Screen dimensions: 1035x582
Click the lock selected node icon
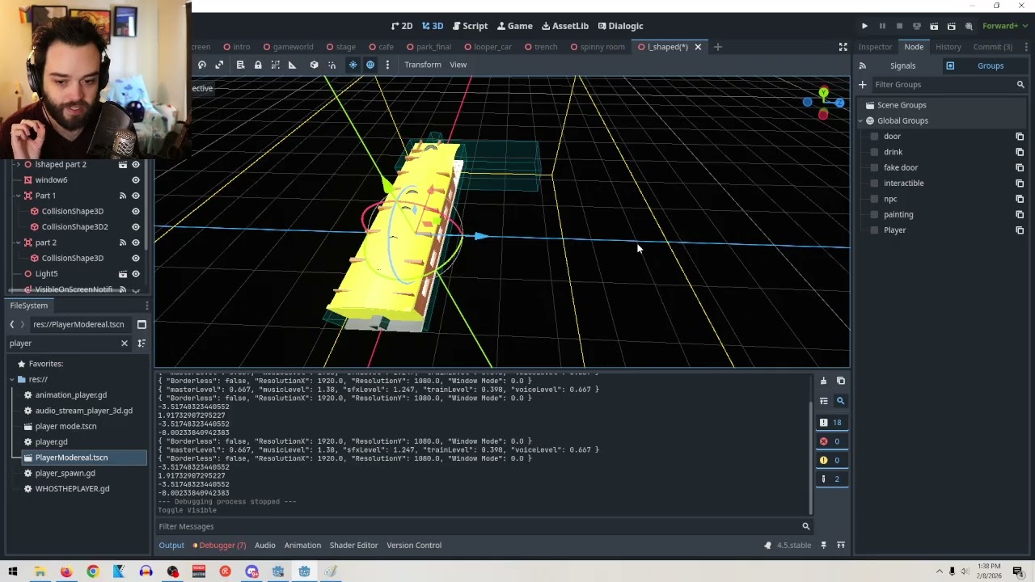coord(258,65)
